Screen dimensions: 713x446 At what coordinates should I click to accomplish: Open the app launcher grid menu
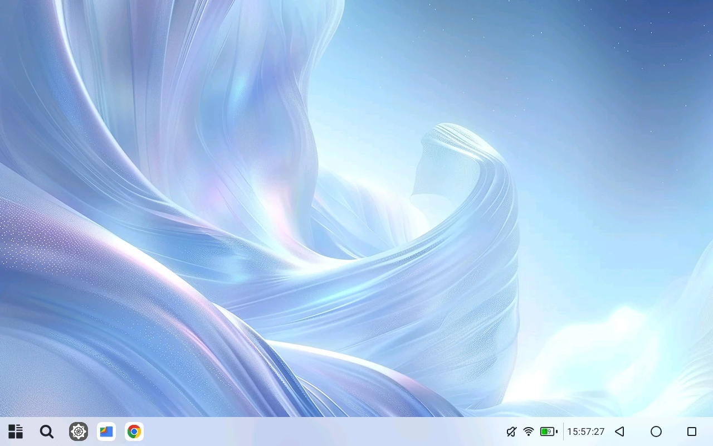16,432
